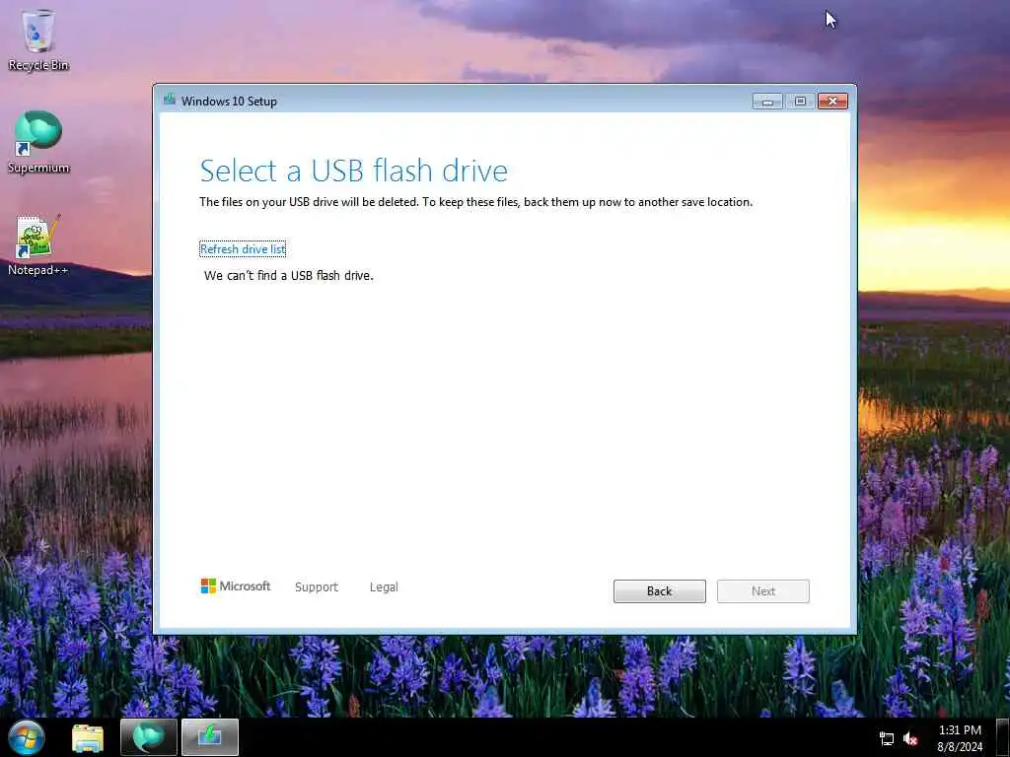Viewport: 1010px width, 757px height.
Task: Minimize the Windows 10 Setup window
Action: 767,102
